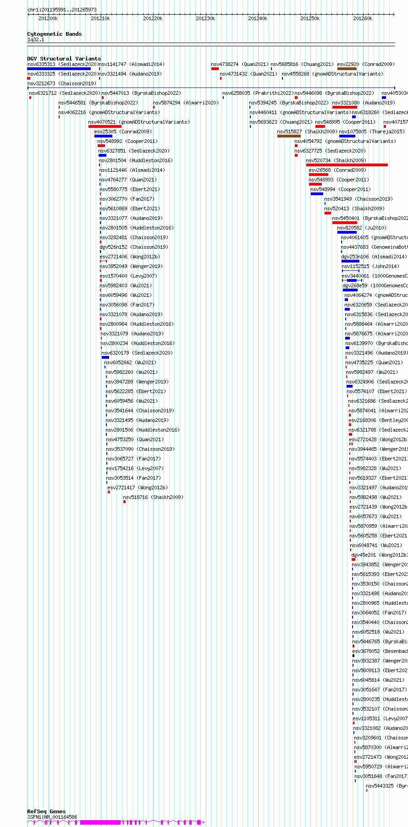Open variant esv22920 (Conrad2009)
The image size is (408, 827).
pyautogui.click(x=365, y=64)
